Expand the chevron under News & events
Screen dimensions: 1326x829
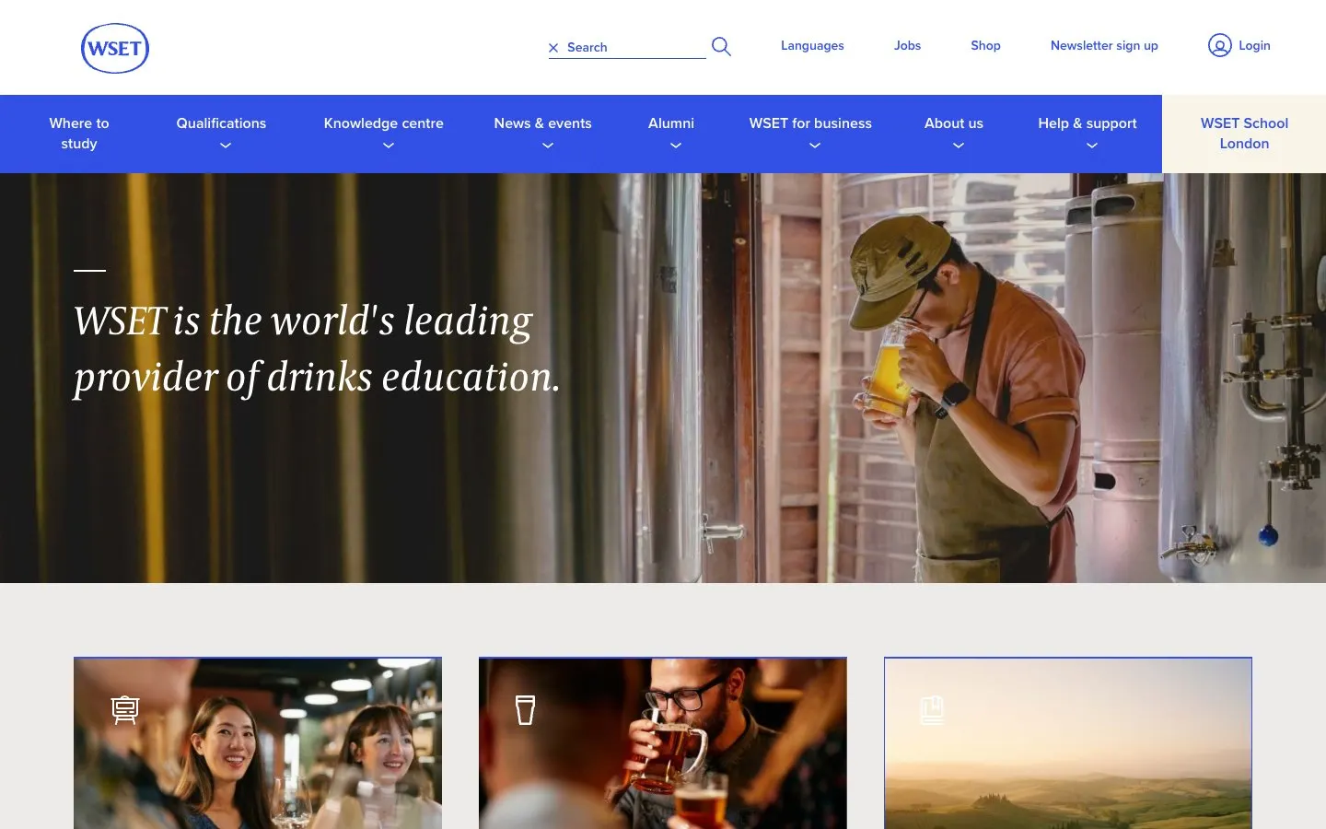click(547, 146)
